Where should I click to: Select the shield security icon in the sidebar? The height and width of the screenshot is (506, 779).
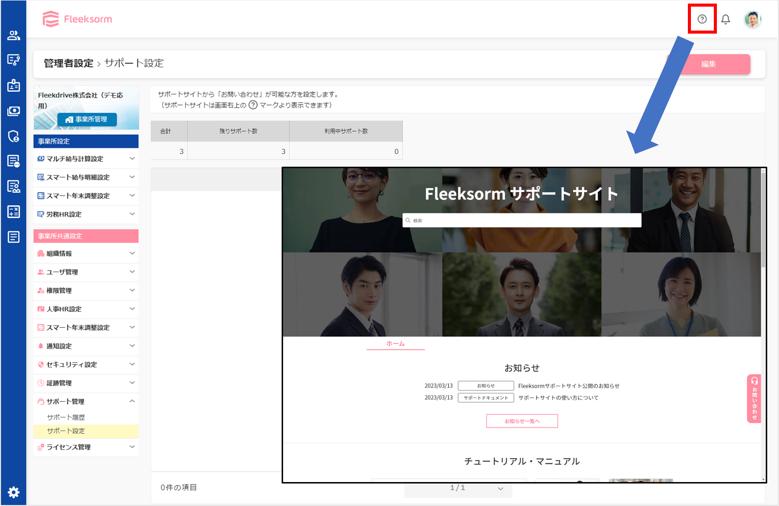[13, 136]
